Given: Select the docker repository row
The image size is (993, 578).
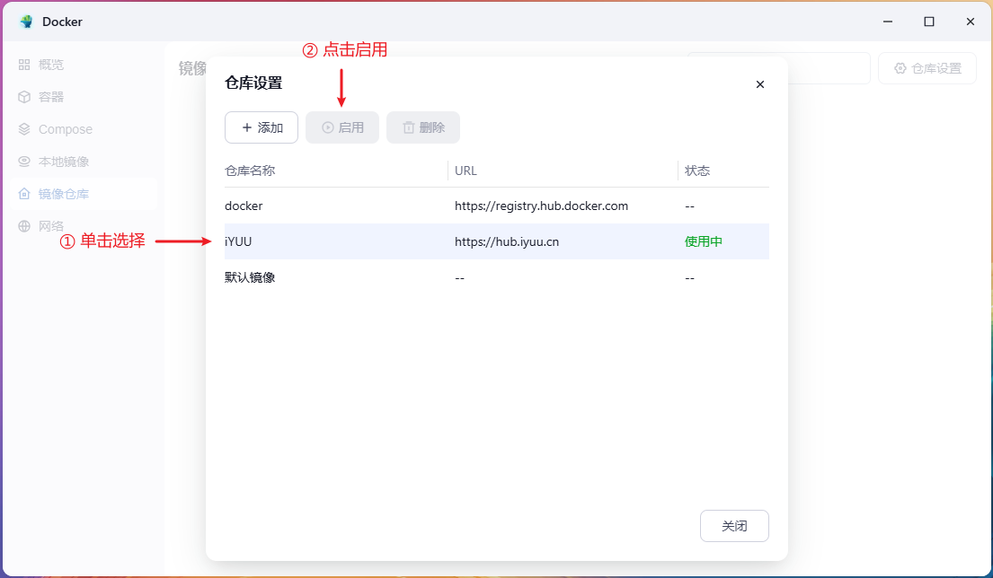Looking at the screenshot, I should 497,206.
